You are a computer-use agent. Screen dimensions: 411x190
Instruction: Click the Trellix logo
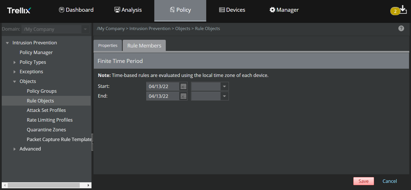19,10
